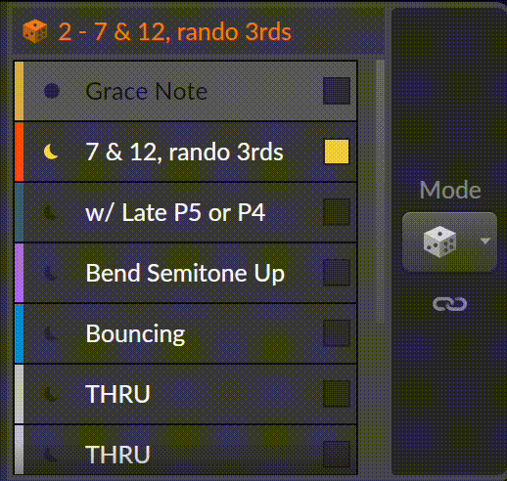Open the Mode dropdown arrow

[x=485, y=241]
